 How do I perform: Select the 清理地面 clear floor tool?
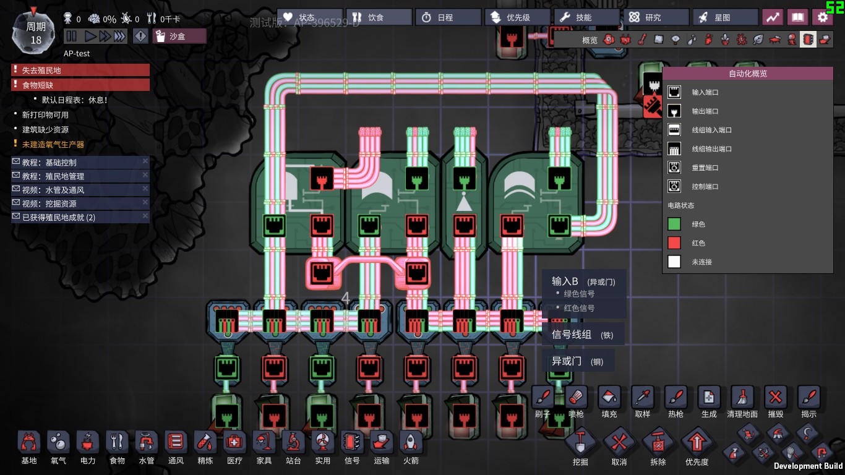742,398
